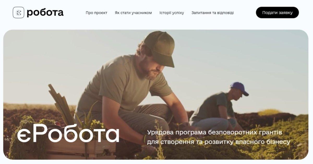Click the Урядова програма безповоротних грантів line
This screenshot has height=164, width=313.
pyautogui.click(x=214, y=133)
